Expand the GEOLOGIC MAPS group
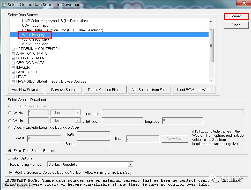This screenshot has height=190, width=251. [13, 63]
